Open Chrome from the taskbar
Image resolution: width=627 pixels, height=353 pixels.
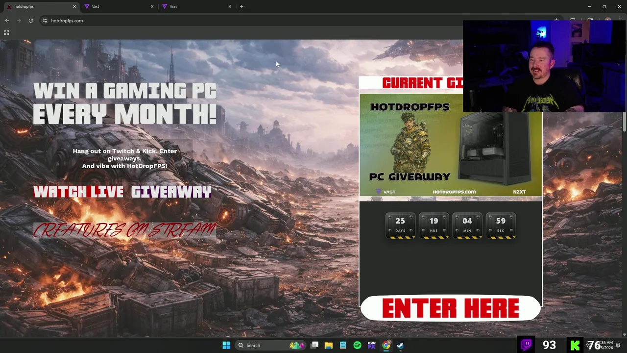tap(386, 345)
